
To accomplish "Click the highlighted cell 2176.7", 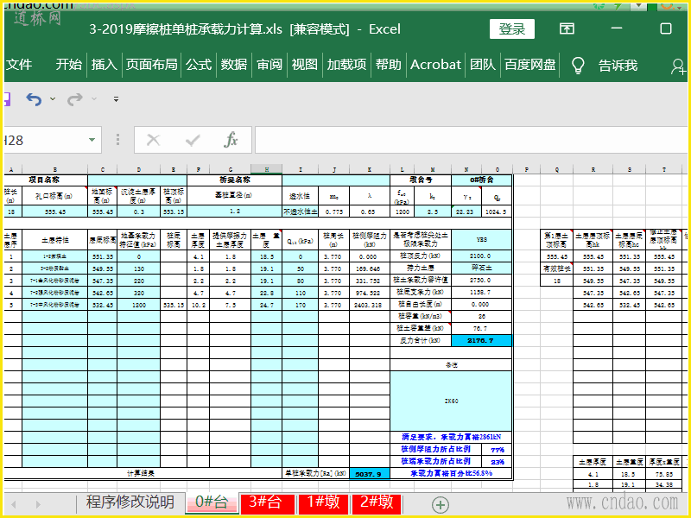I will (481, 340).
